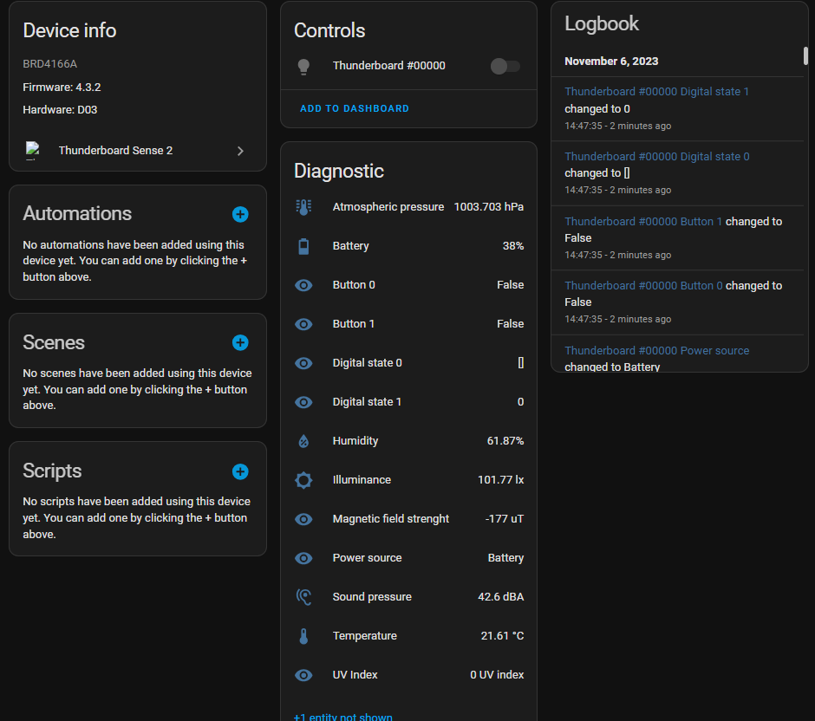Screen dimensions: 815x721
Task: Select the Thunderboard #00000 control label
Action: click(388, 66)
